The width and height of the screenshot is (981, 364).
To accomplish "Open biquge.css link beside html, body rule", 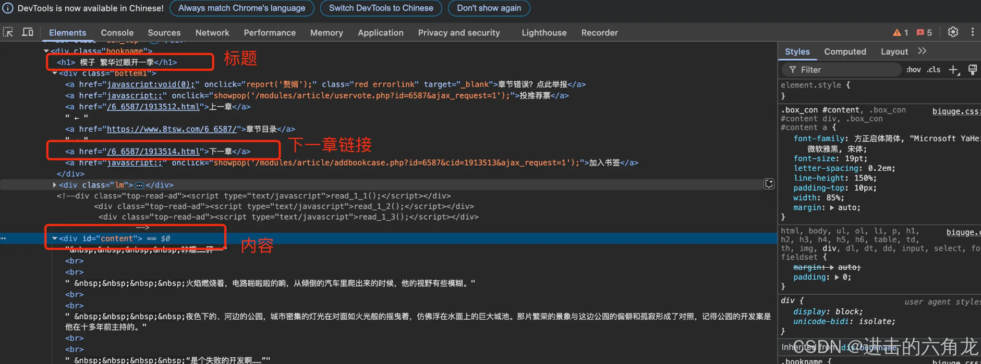I will (963, 232).
